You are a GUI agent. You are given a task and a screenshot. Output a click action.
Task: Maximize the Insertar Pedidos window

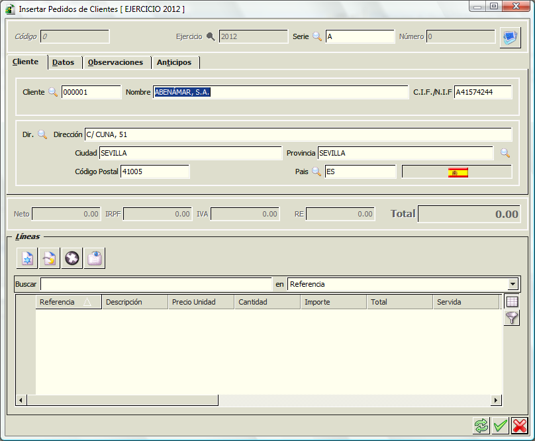tap(494, 7)
